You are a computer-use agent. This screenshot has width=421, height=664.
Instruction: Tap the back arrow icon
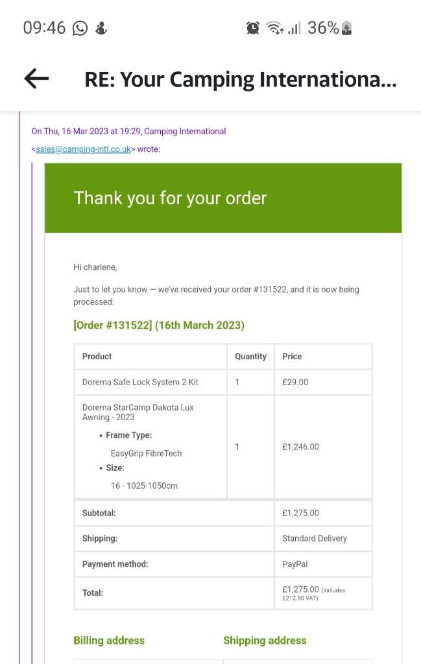(x=36, y=78)
